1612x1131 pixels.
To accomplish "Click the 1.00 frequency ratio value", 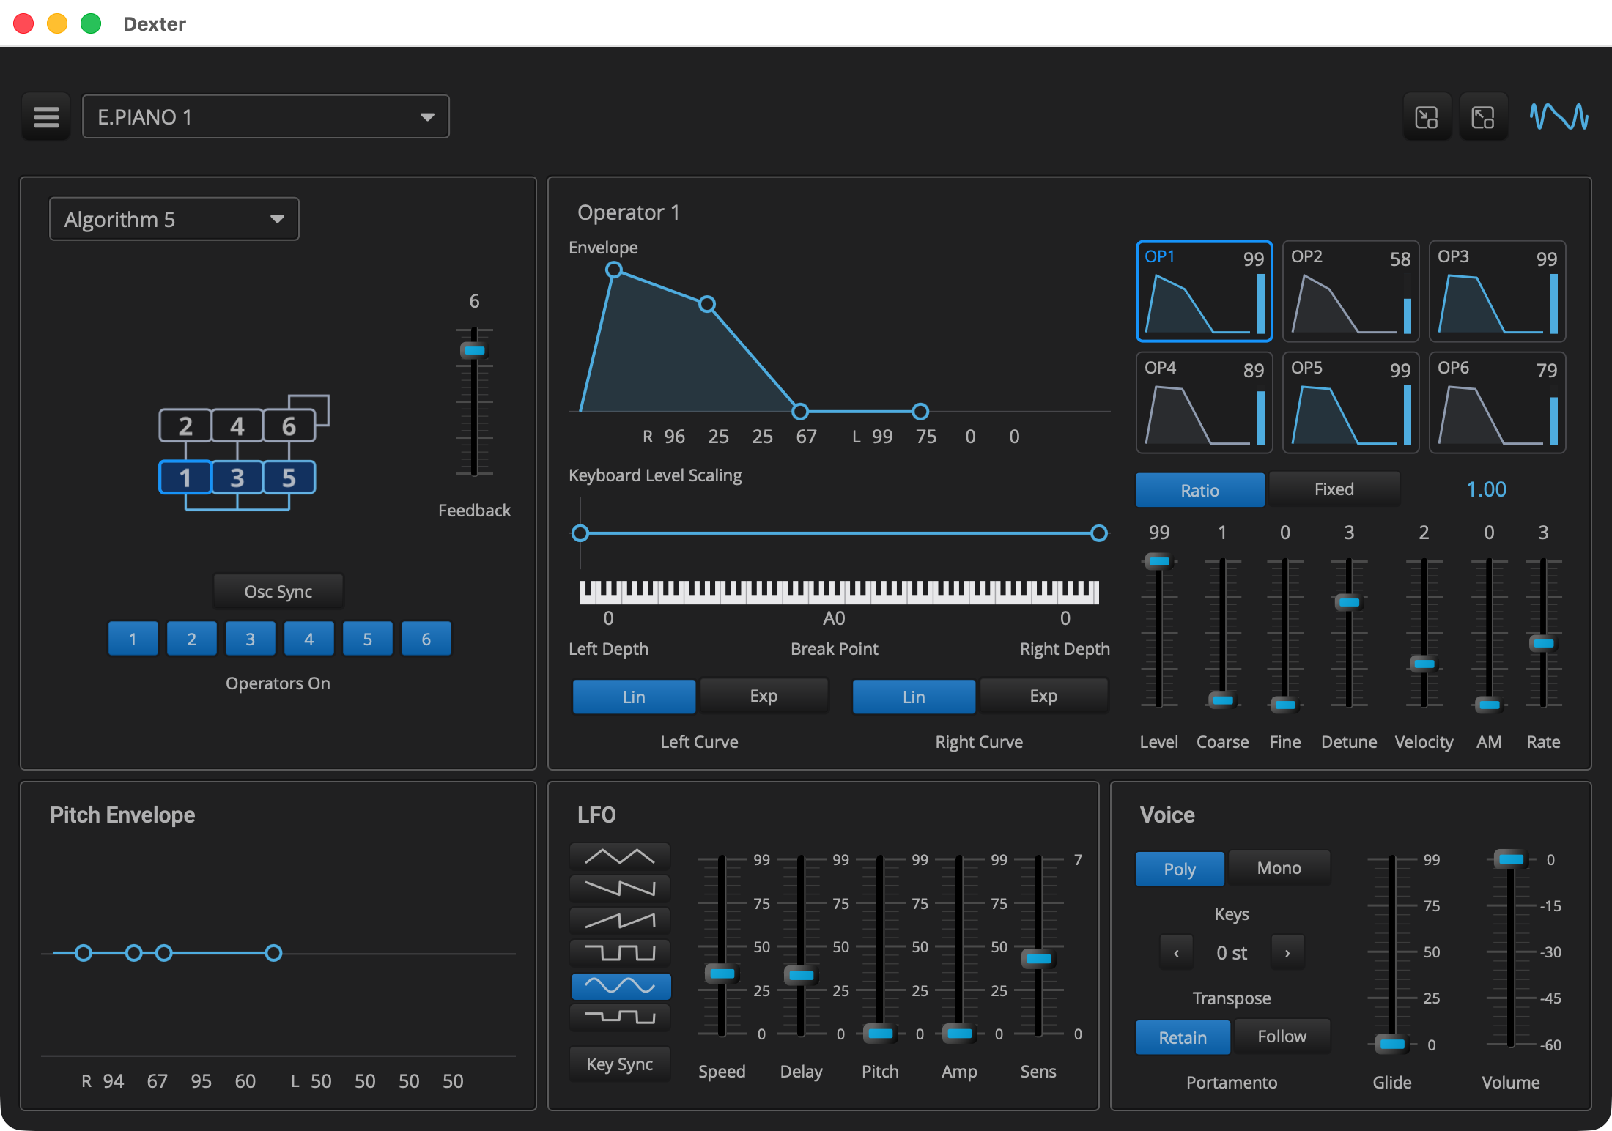I will [1486, 489].
